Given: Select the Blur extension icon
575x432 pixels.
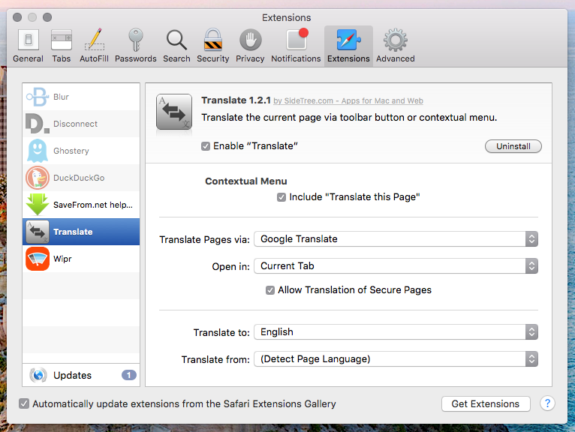Looking at the screenshot, I should coord(37,97).
